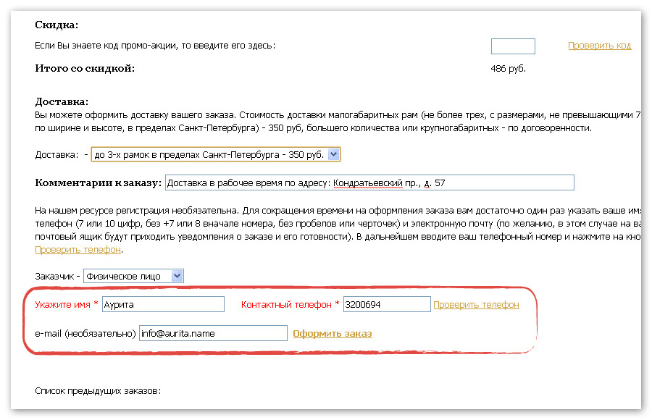Image resolution: width=652 pixels, height=420 pixels.
Task: Click the promo code input field
Action: (x=513, y=46)
